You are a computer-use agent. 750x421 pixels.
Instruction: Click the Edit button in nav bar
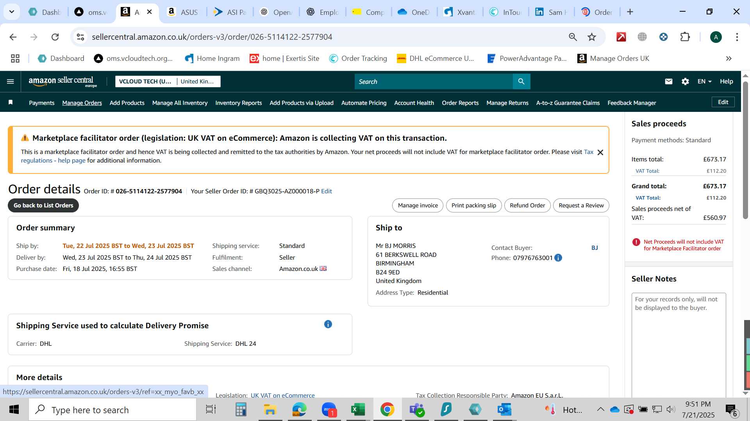click(723, 102)
